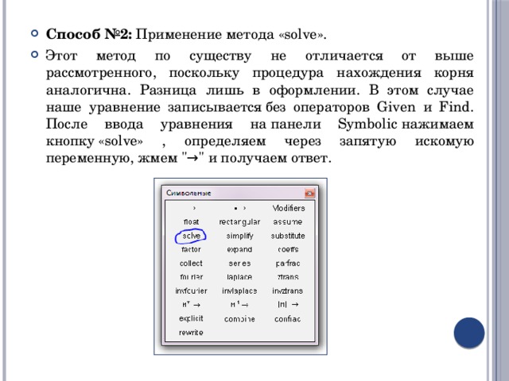Click the word 'Find.' in the paragraph
The height and width of the screenshot is (381, 509).
(456, 107)
